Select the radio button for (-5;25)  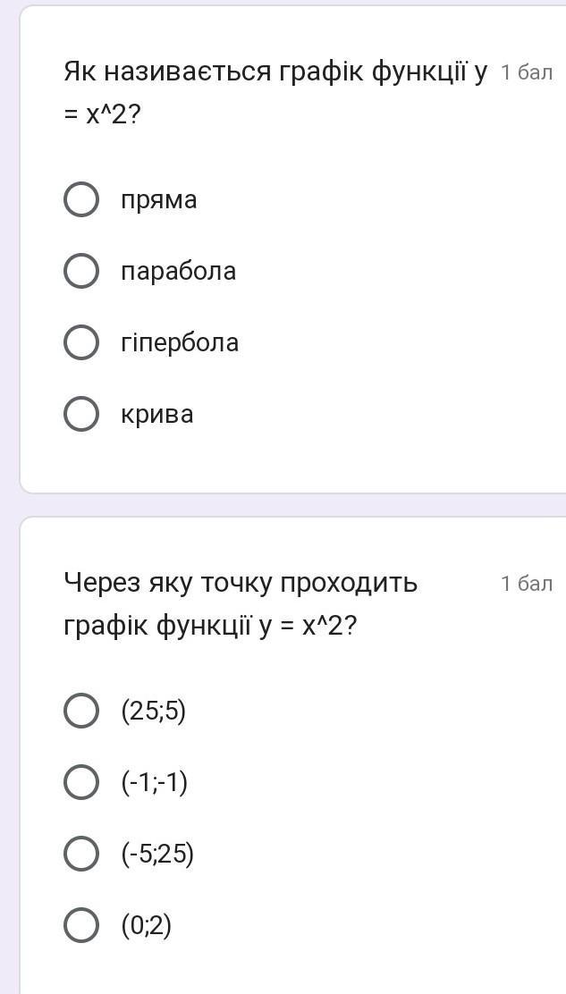point(81,854)
